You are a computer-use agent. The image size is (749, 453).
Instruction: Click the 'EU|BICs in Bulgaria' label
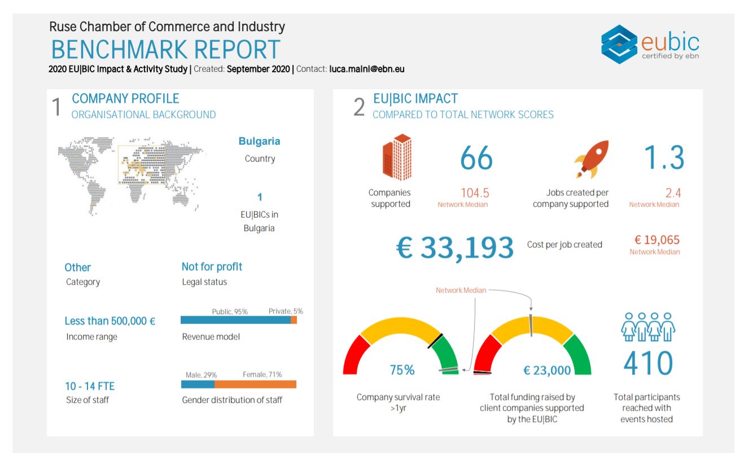point(260,221)
